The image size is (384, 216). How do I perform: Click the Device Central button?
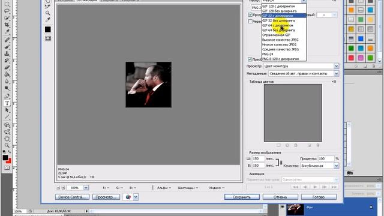coord(72,197)
